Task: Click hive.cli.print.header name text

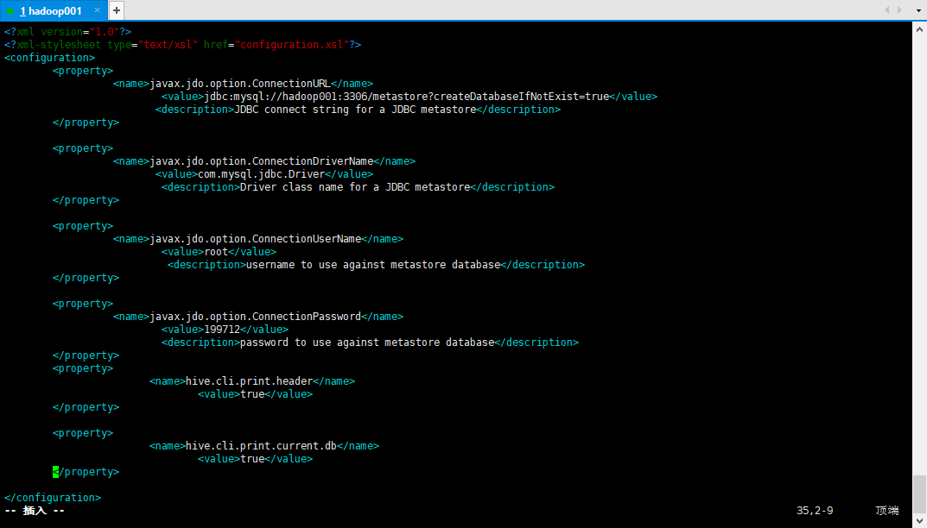Action: (249, 381)
